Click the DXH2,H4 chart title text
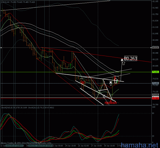The width and height of the screenshot is (160, 148). (5, 2)
